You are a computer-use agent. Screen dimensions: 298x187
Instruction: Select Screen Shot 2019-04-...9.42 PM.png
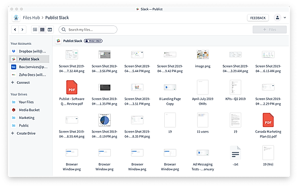point(170,61)
